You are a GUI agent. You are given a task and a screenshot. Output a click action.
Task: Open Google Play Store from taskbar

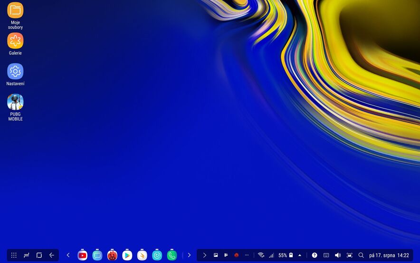pos(127,255)
